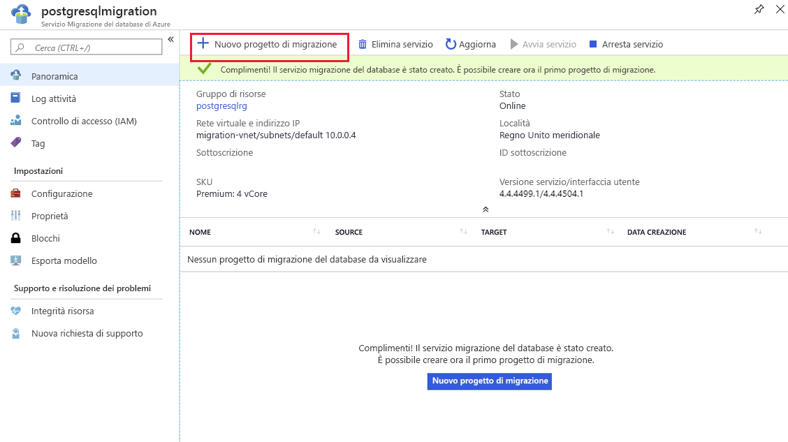Click the Aggiorna refresh icon
This screenshot has width=788, height=442.
click(x=451, y=44)
